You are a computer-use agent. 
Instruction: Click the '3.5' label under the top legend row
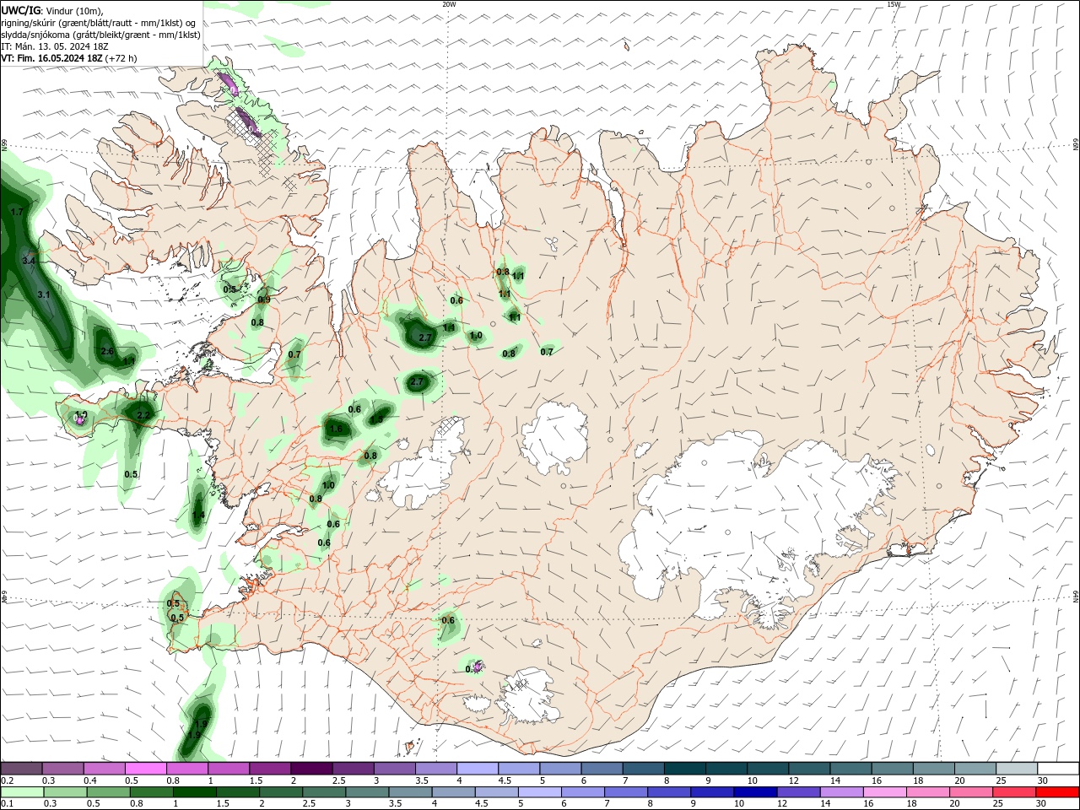coord(422,780)
